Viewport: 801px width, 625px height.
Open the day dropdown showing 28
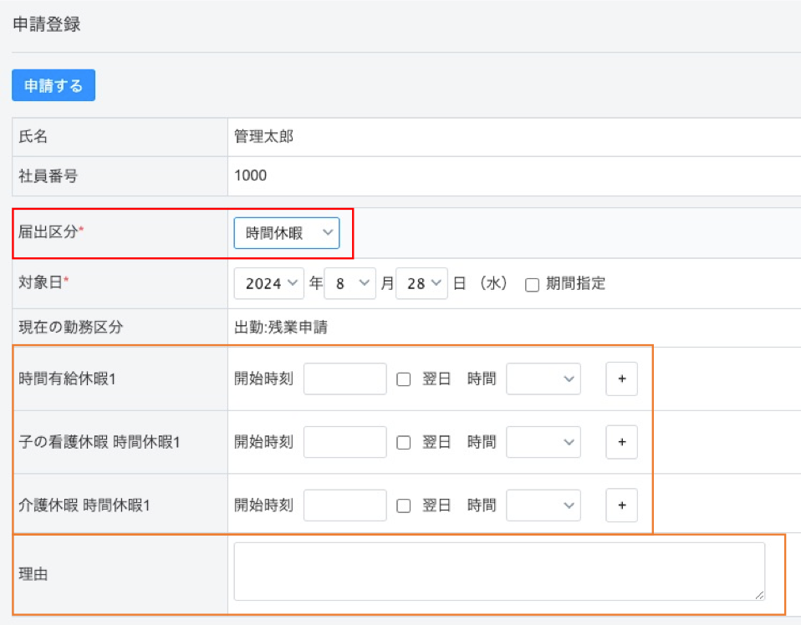coord(423,283)
